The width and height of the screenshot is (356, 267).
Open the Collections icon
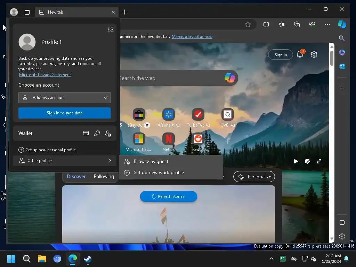coord(297,24)
